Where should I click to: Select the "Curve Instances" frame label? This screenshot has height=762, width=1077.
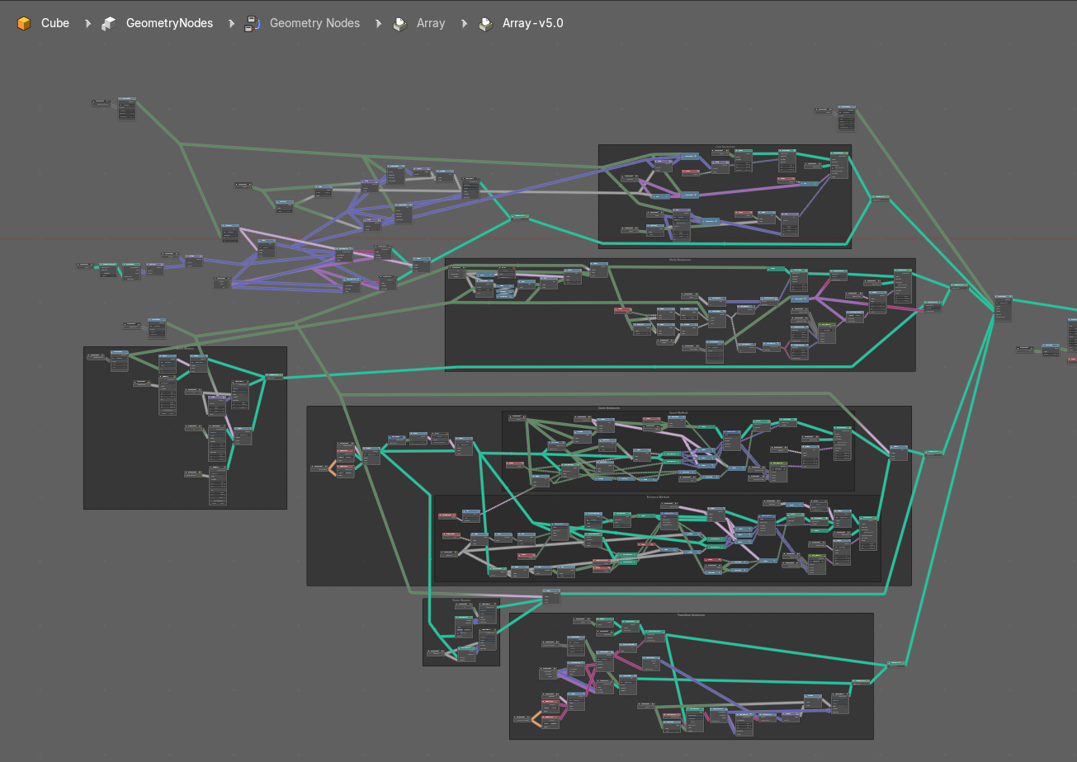609,408
